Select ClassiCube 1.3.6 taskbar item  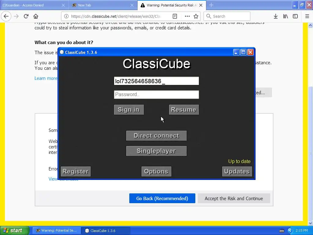click(106, 231)
